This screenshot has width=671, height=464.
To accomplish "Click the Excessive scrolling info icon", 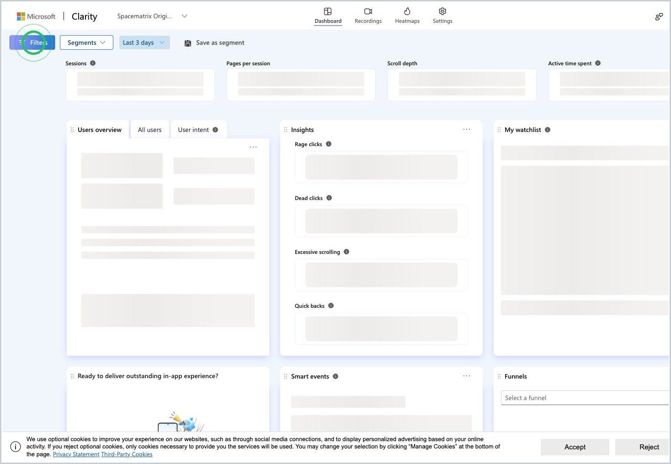I will 346,252.
